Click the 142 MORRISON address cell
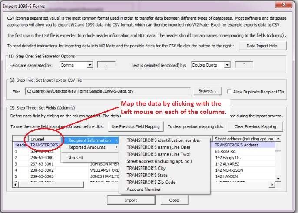298x213 pixels. 244,170
